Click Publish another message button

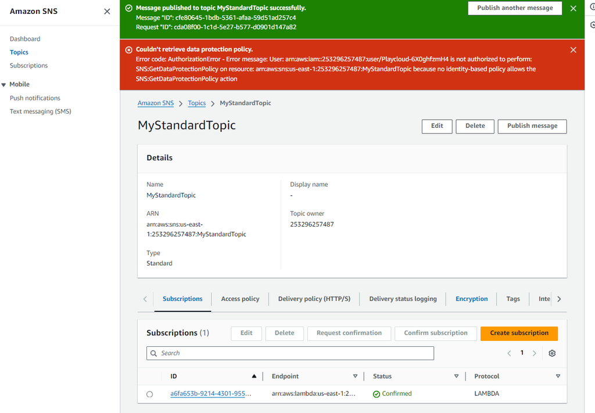pos(515,8)
